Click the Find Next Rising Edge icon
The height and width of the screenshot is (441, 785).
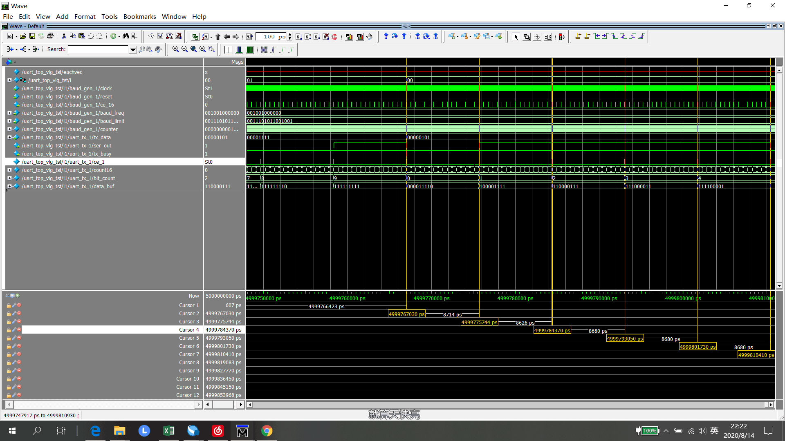[641, 36]
